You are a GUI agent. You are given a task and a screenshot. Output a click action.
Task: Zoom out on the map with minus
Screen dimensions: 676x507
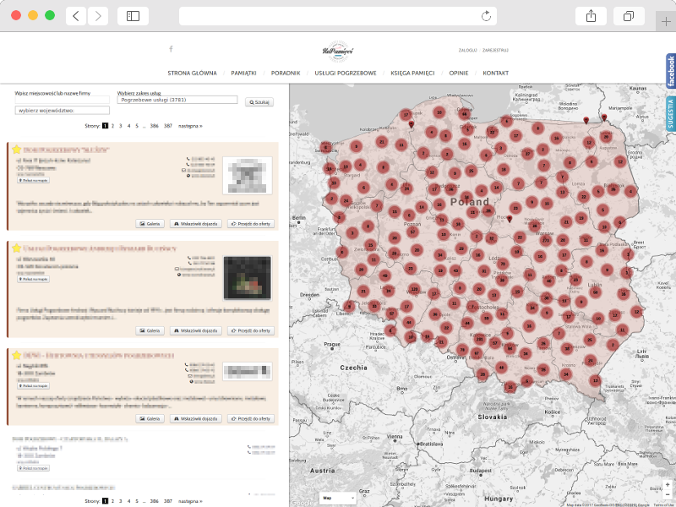click(668, 494)
